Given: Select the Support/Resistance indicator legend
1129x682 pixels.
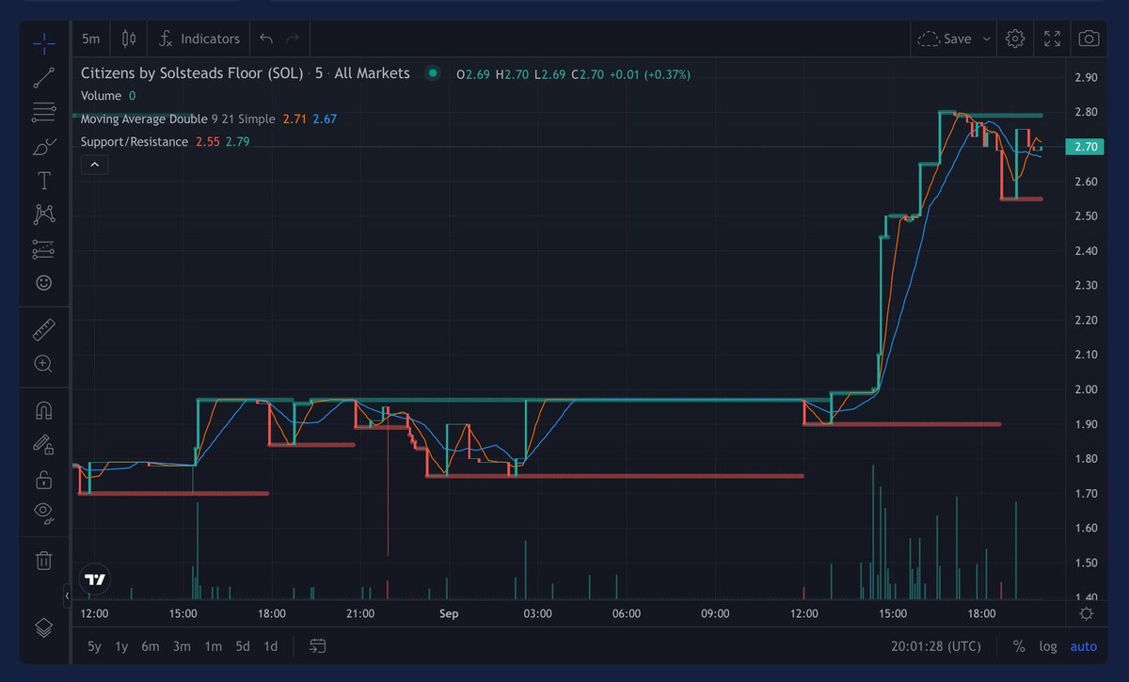Looking at the screenshot, I should point(134,141).
